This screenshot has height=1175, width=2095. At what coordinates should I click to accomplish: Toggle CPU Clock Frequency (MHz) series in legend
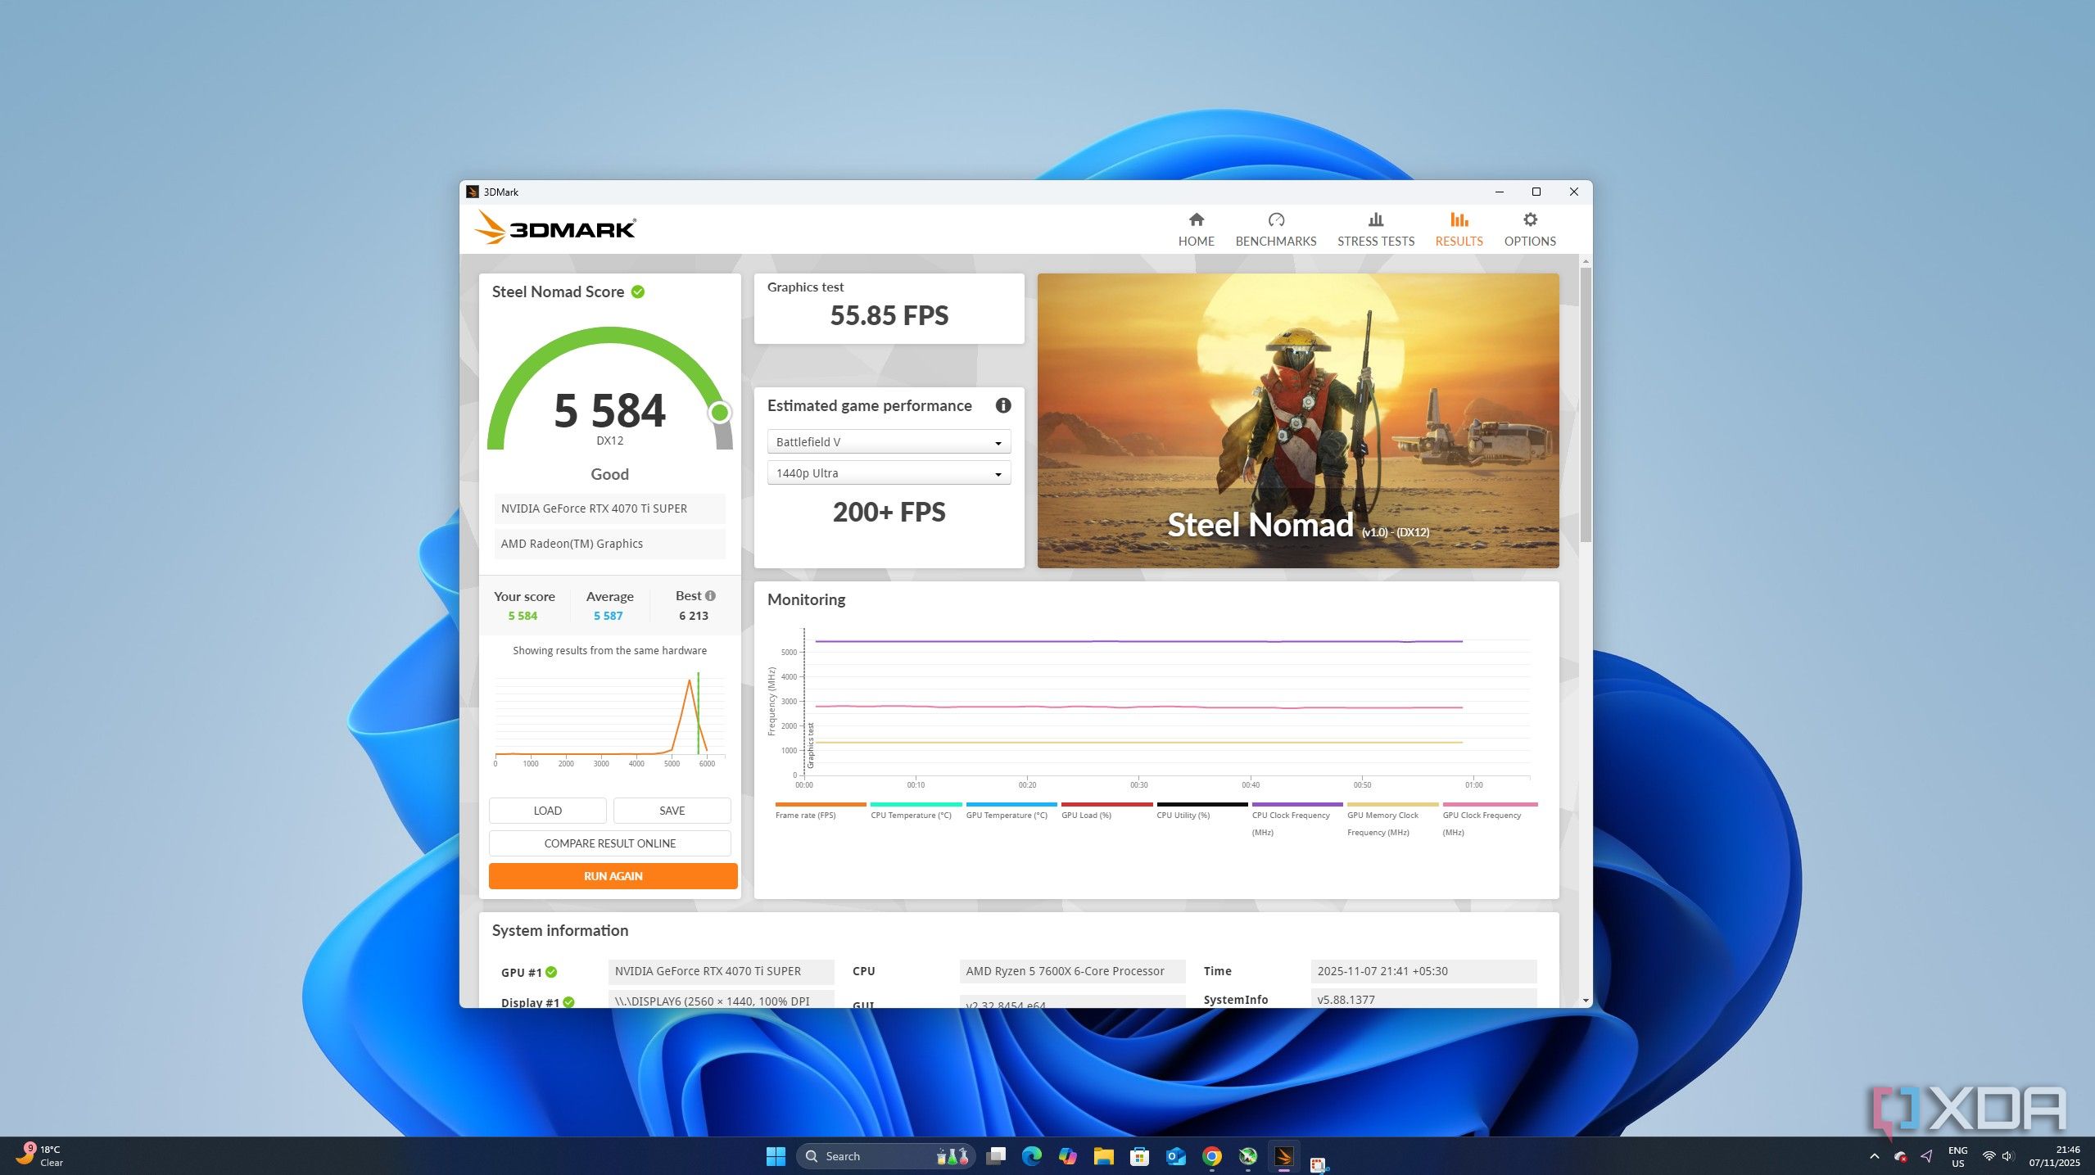tap(1297, 820)
